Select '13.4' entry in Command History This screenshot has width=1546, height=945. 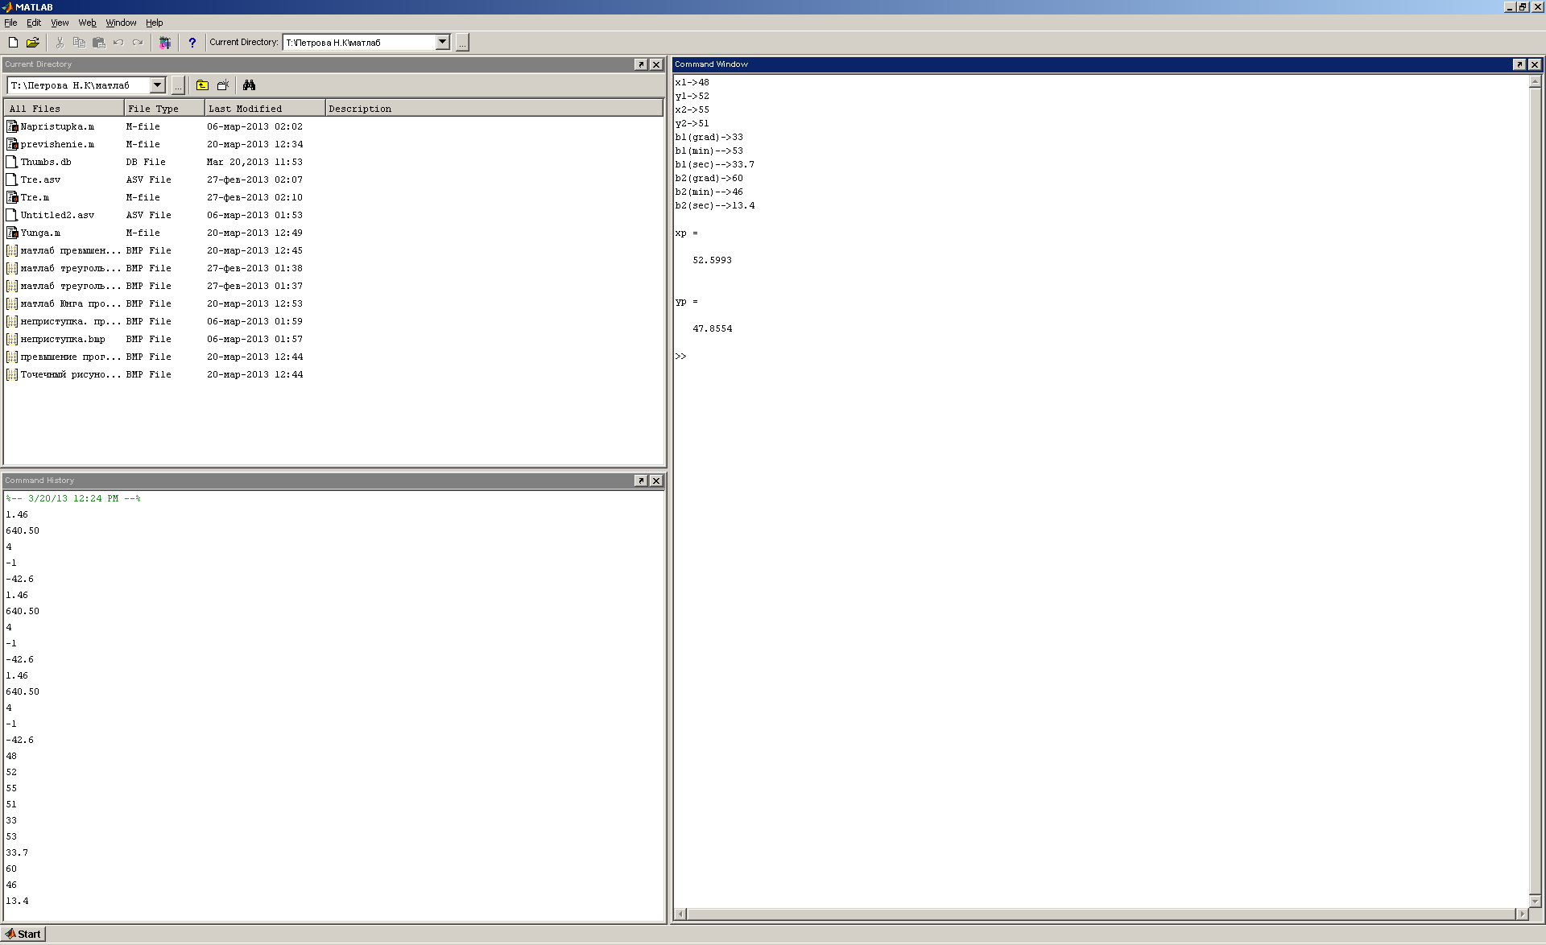(17, 901)
